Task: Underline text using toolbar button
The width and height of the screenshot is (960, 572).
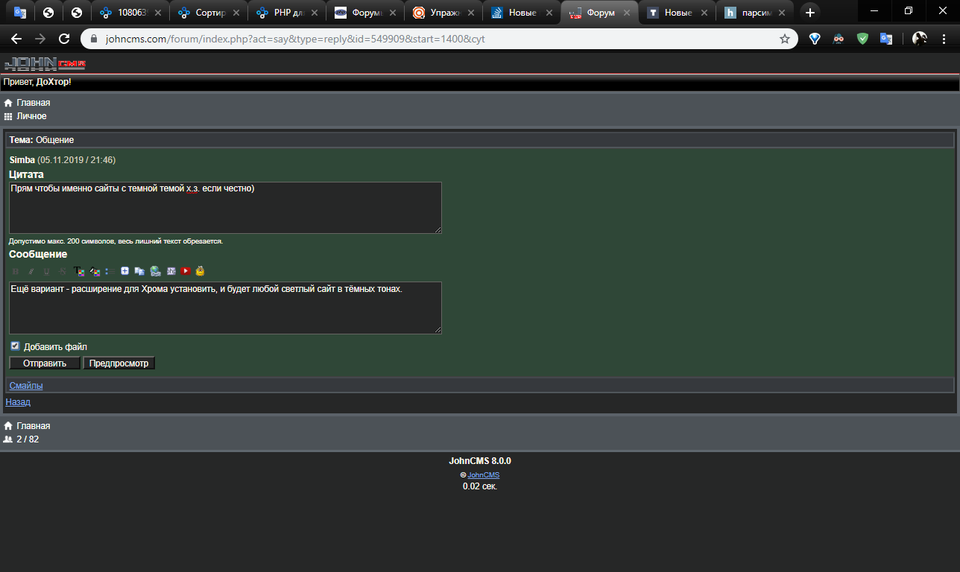Action: [x=46, y=272]
